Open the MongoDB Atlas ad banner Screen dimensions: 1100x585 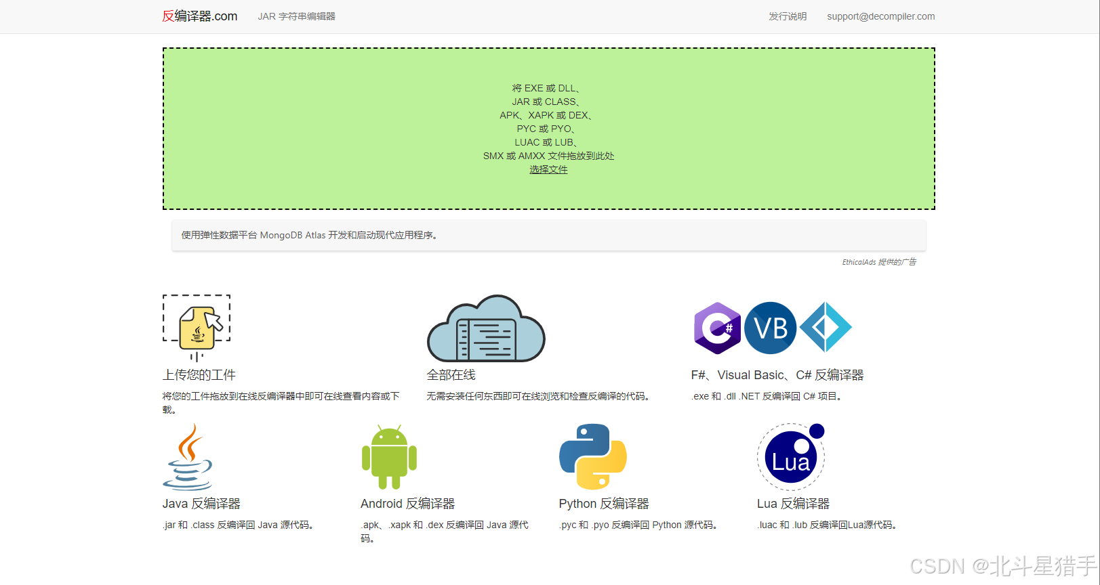click(548, 235)
